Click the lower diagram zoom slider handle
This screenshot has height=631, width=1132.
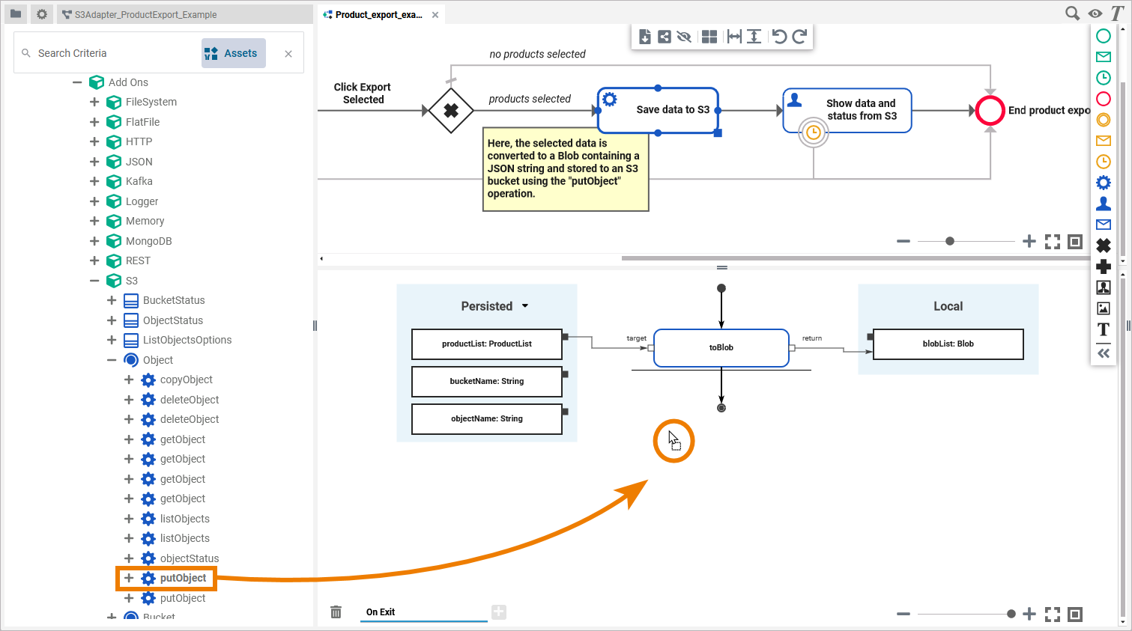click(x=1011, y=614)
